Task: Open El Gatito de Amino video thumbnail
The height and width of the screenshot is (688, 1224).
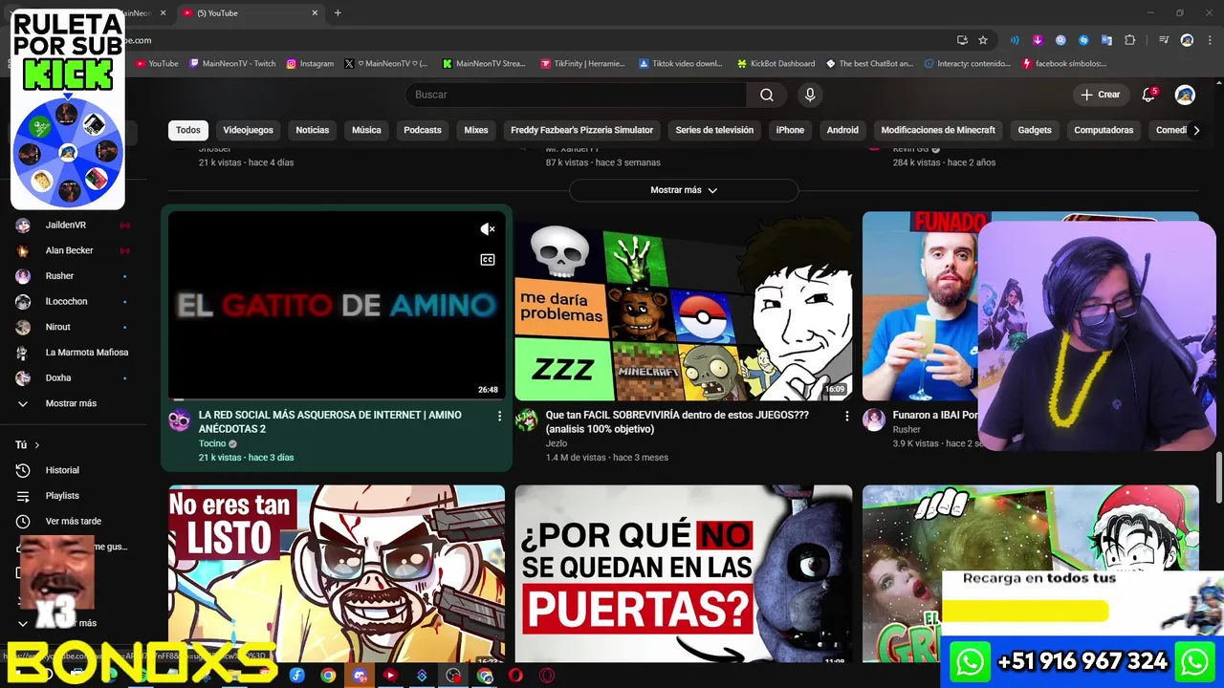Action: (x=337, y=305)
